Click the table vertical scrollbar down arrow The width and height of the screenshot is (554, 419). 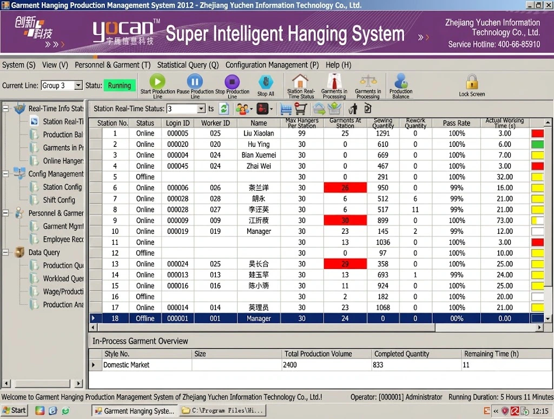coord(548,319)
